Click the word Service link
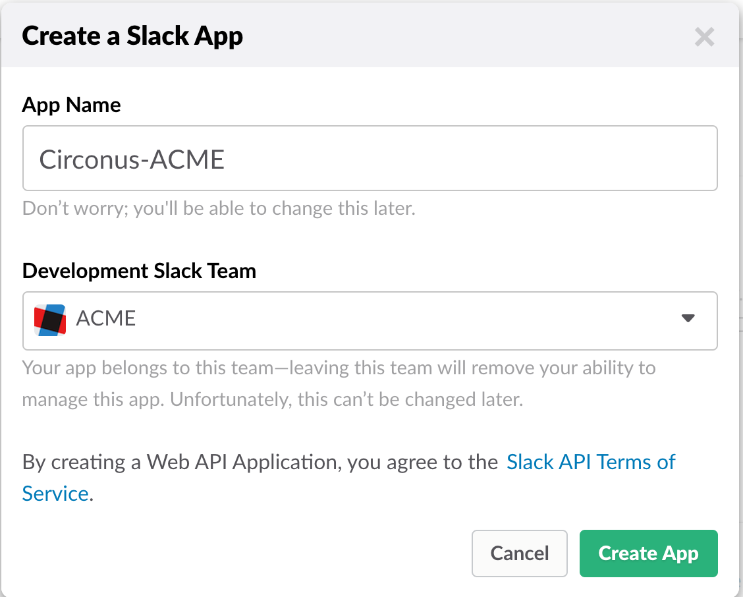This screenshot has width=743, height=597. (55, 494)
